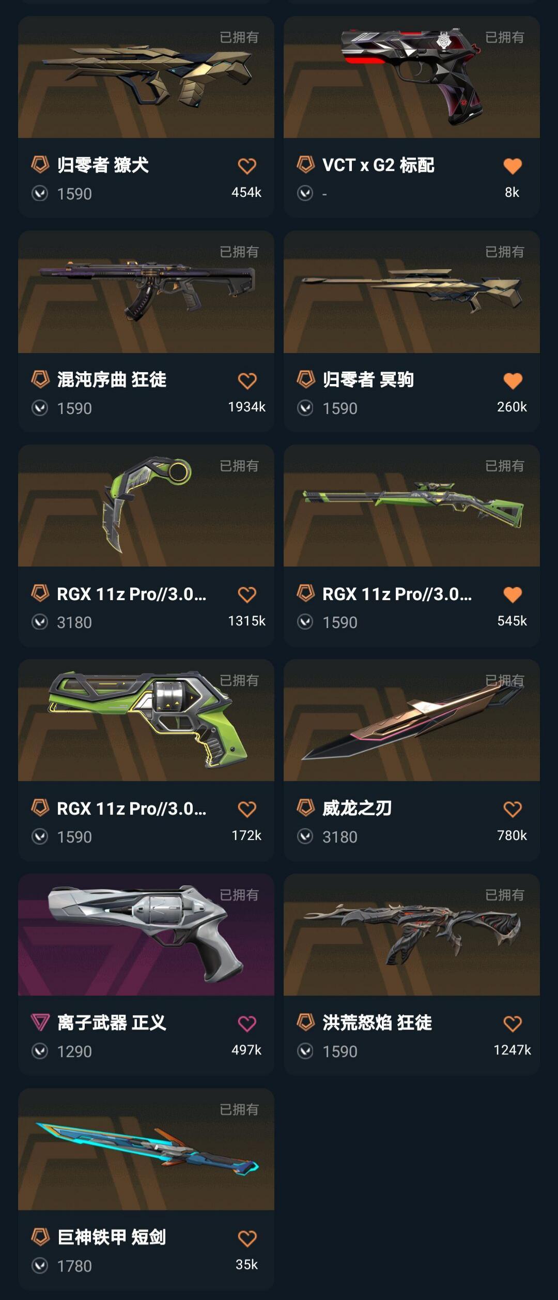Click the VP currency icon next to 1780

tap(40, 1265)
